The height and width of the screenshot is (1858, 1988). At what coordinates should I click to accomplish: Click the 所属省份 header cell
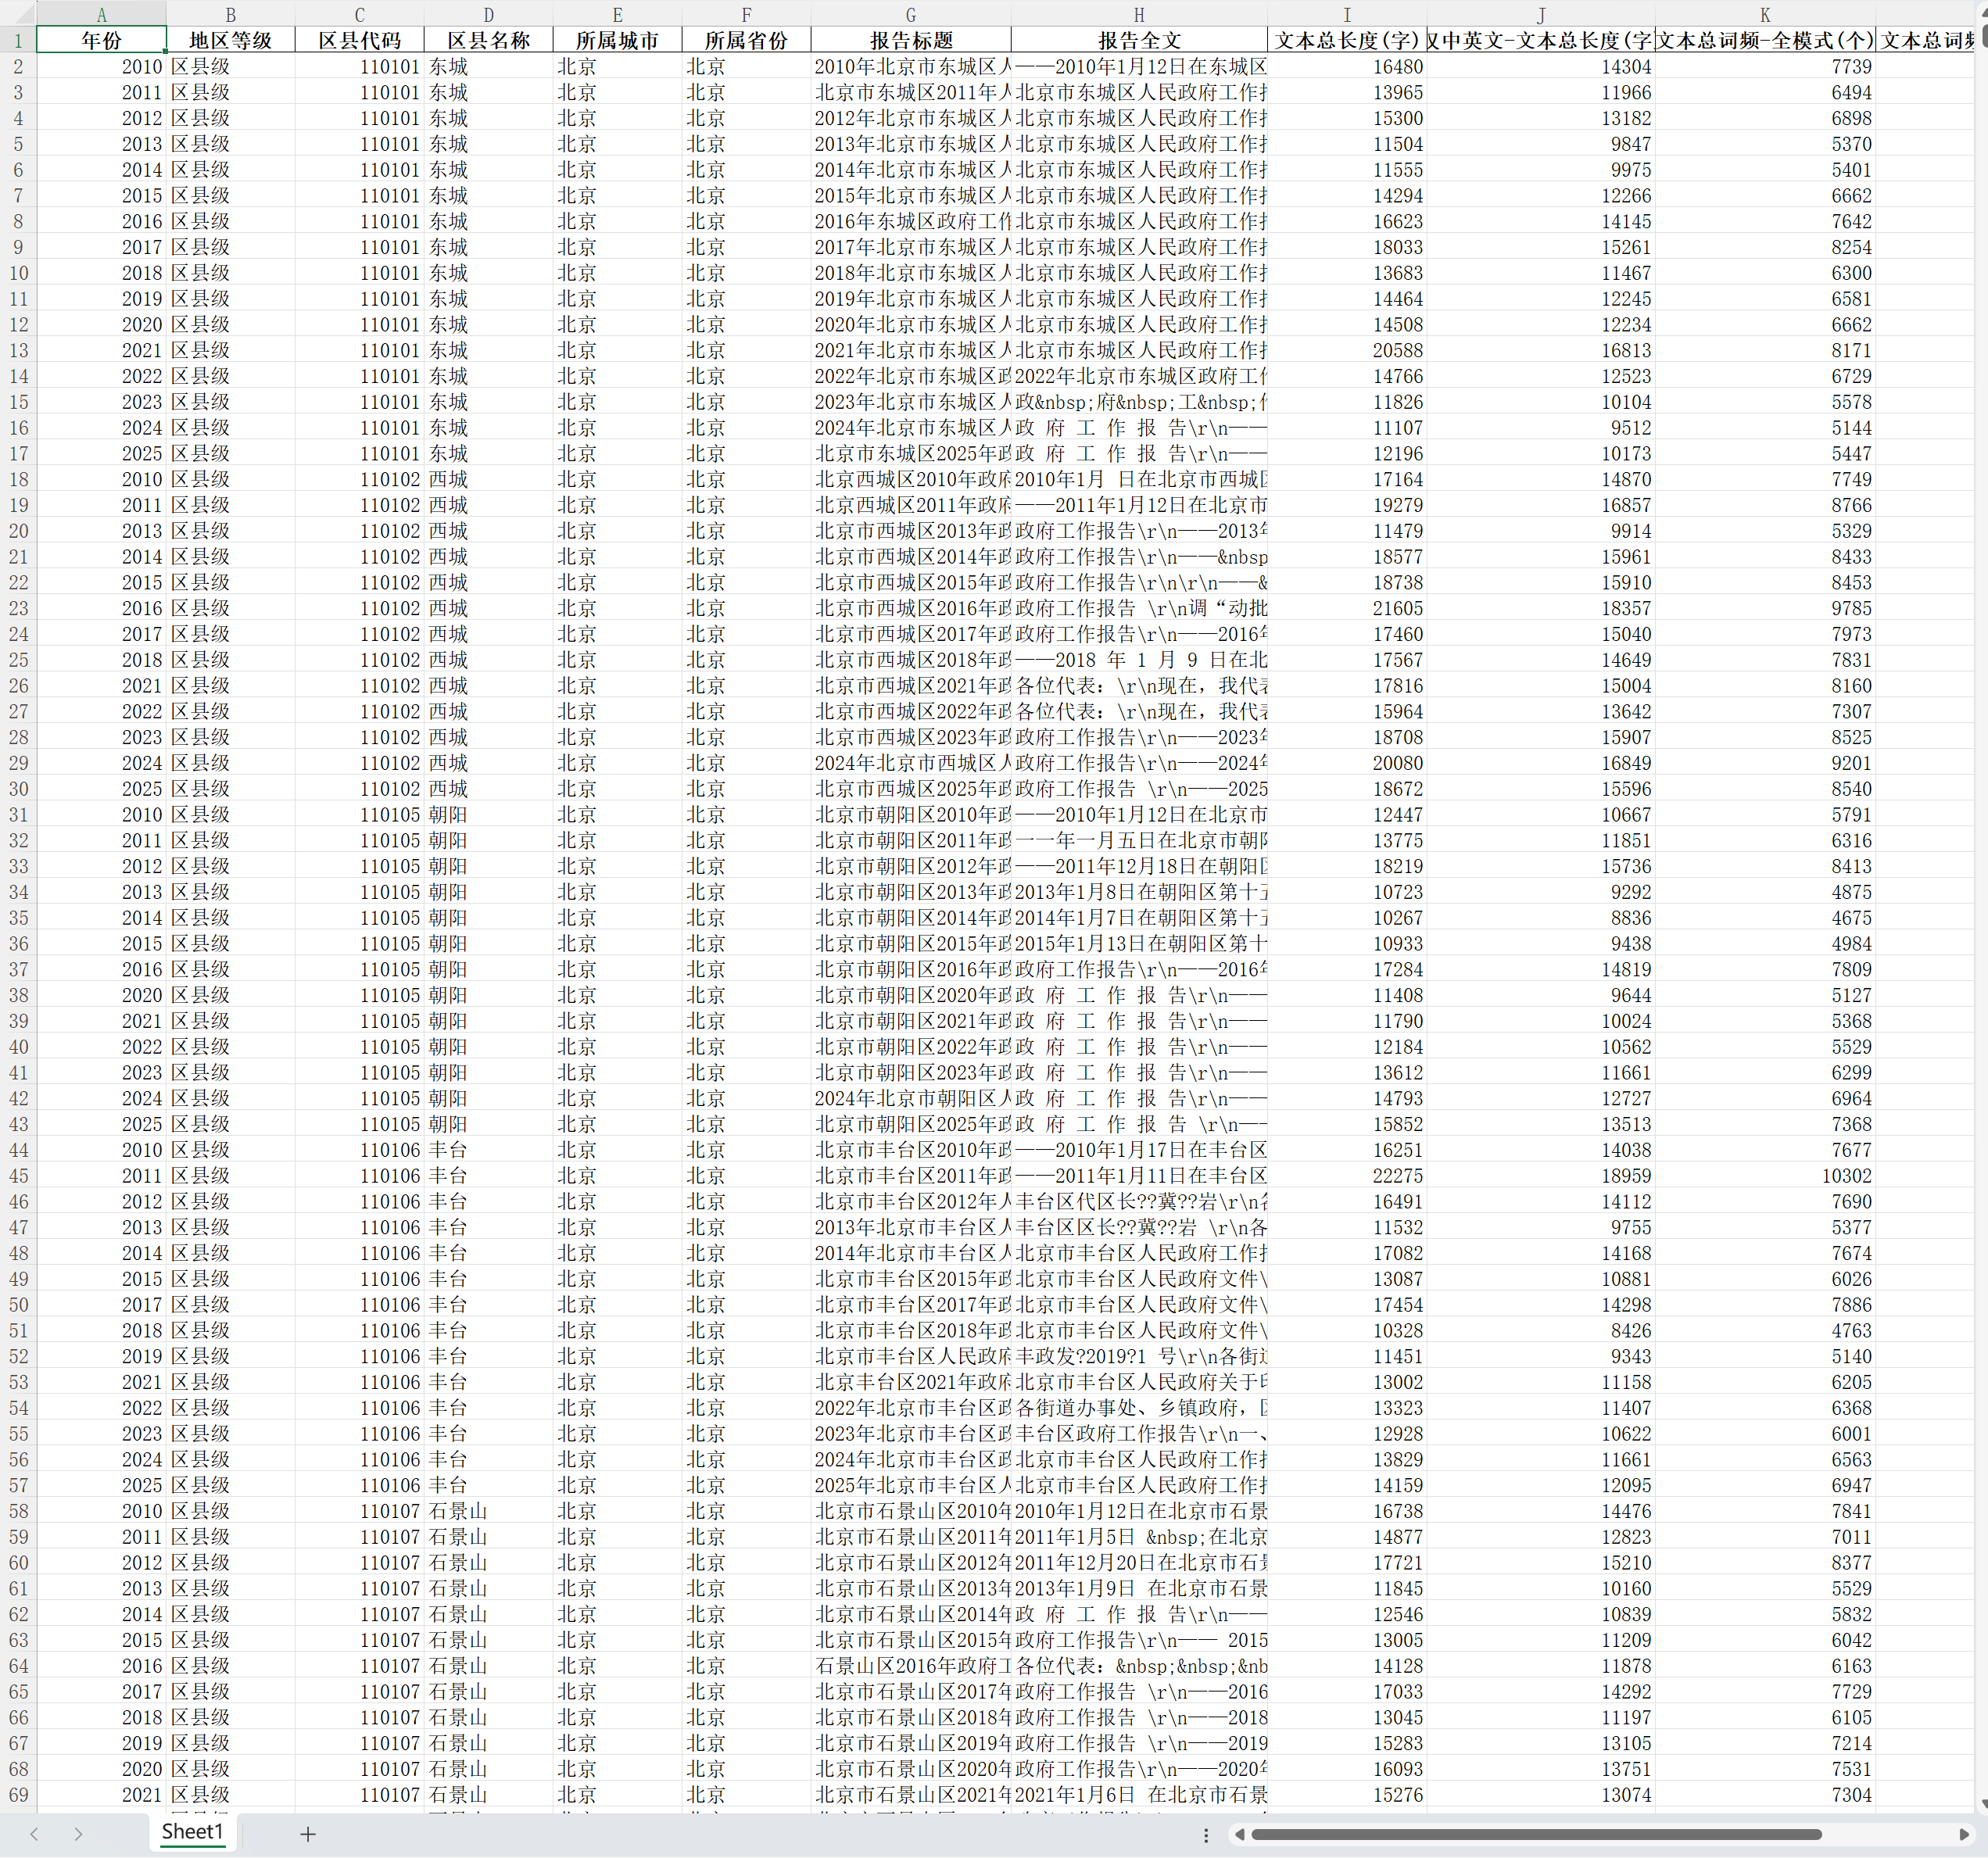[x=746, y=40]
